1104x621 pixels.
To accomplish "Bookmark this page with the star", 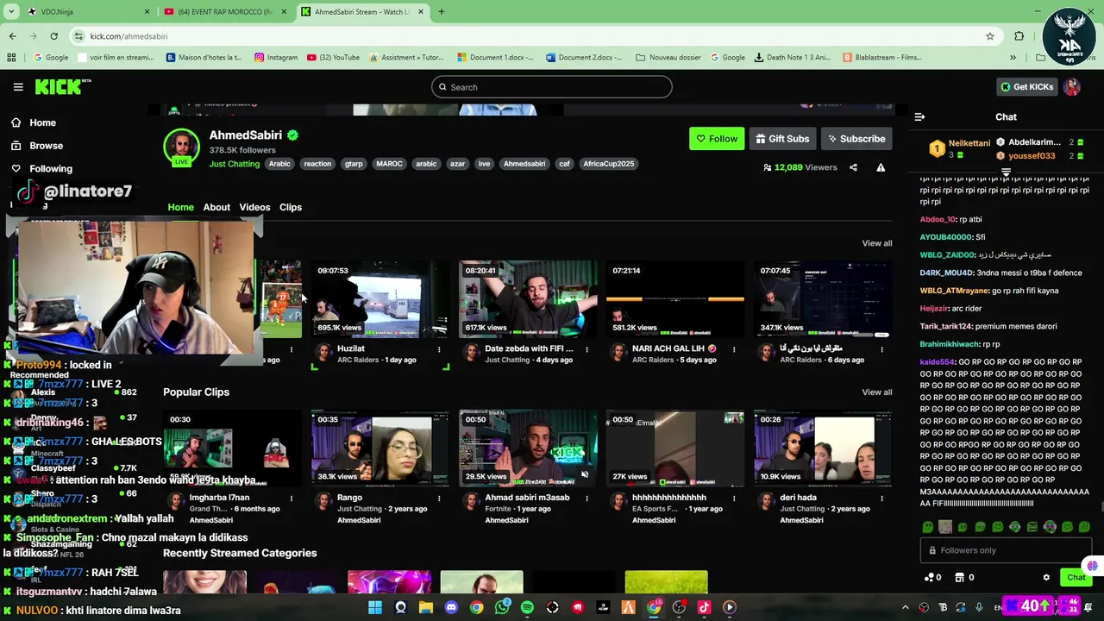I will (x=990, y=36).
